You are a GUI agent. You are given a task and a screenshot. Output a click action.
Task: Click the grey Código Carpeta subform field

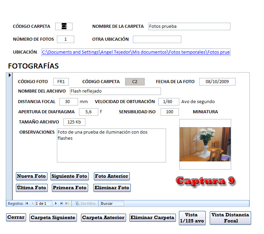tap(135, 82)
